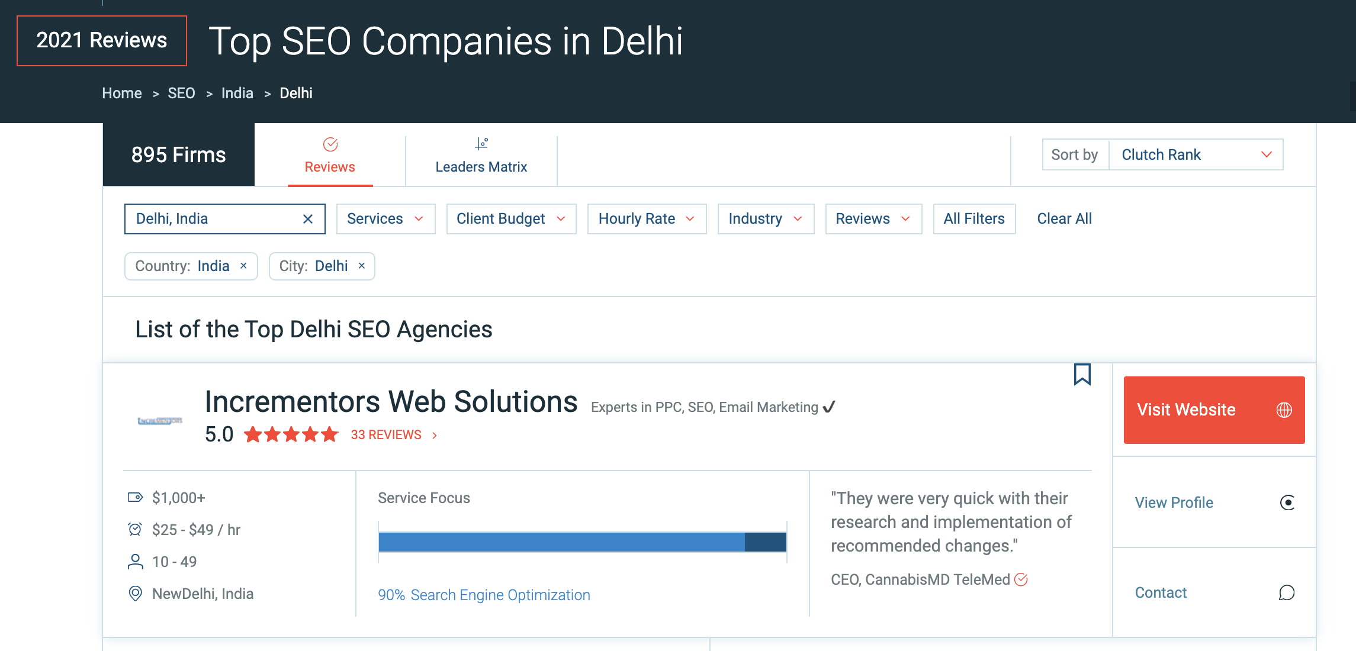Screen dimensions: 1356x651
Task: Click the Incrementors company logo
Action: (x=160, y=421)
